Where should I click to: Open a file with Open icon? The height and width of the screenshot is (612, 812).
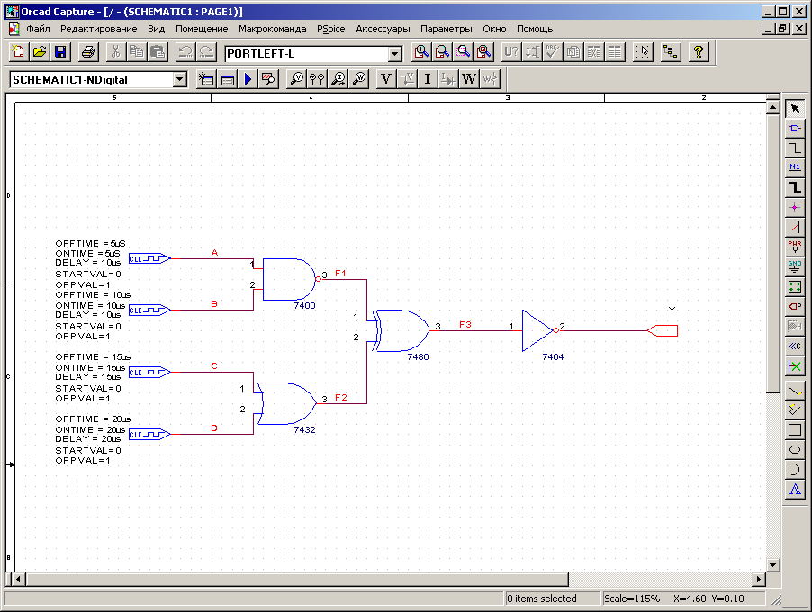(x=40, y=52)
